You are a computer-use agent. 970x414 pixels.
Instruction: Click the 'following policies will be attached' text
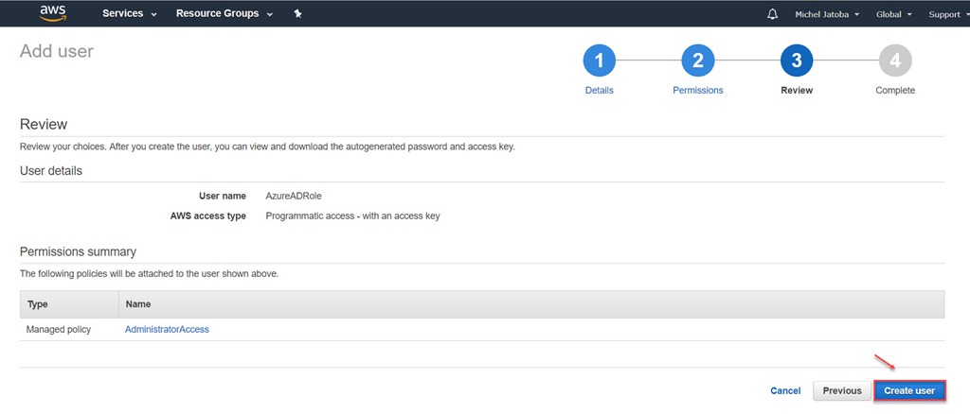149,273
